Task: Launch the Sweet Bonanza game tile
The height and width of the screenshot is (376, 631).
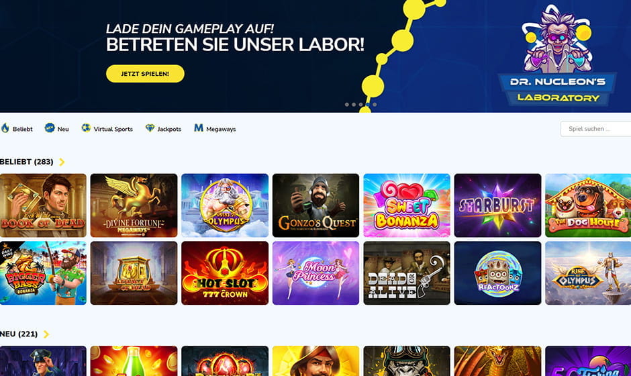Action: coord(407,205)
